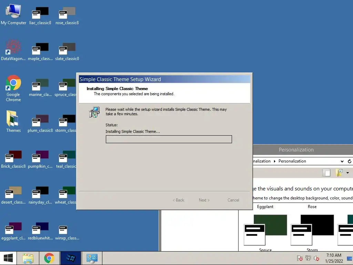Select the marine_cla... theme file icon
This screenshot has width=353, height=265.
[40, 87]
